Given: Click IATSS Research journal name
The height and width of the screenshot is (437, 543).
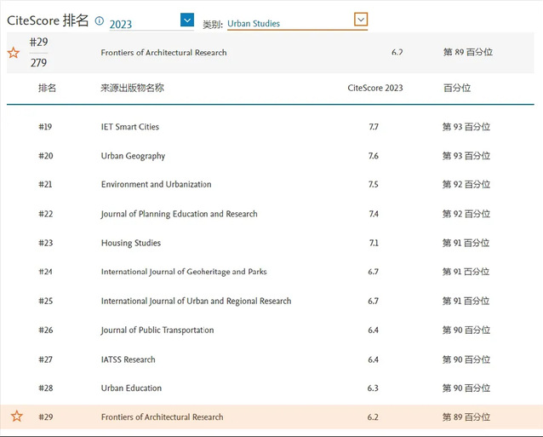Looking at the screenshot, I should point(128,359).
